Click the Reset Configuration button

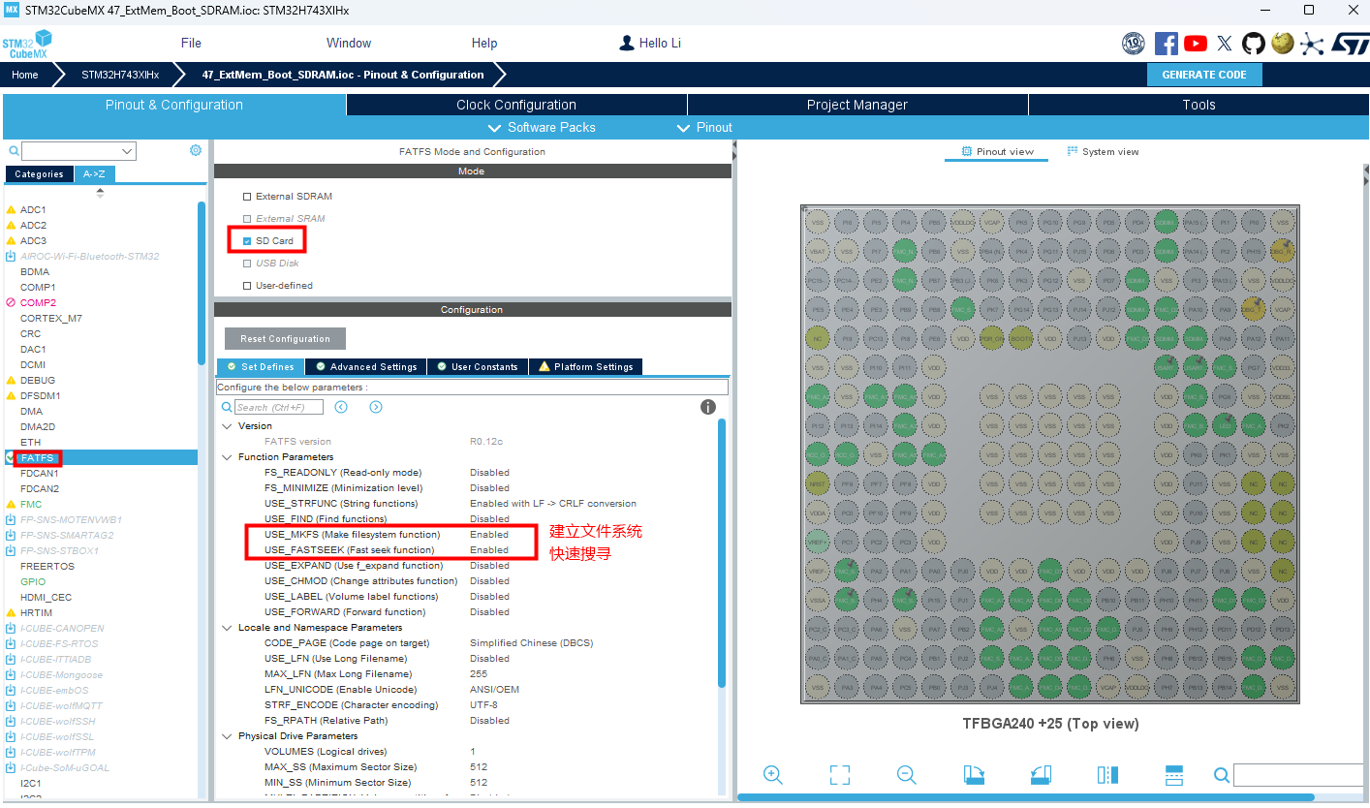coord(285,339)
